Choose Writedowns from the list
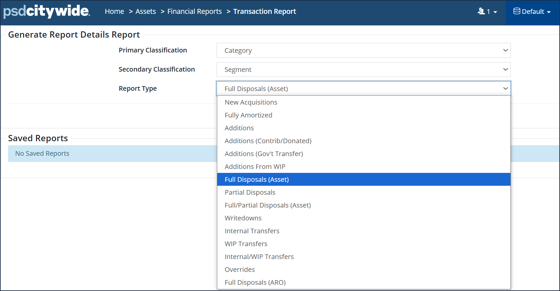Screen dimensions: 560x291 pos(243,218)
